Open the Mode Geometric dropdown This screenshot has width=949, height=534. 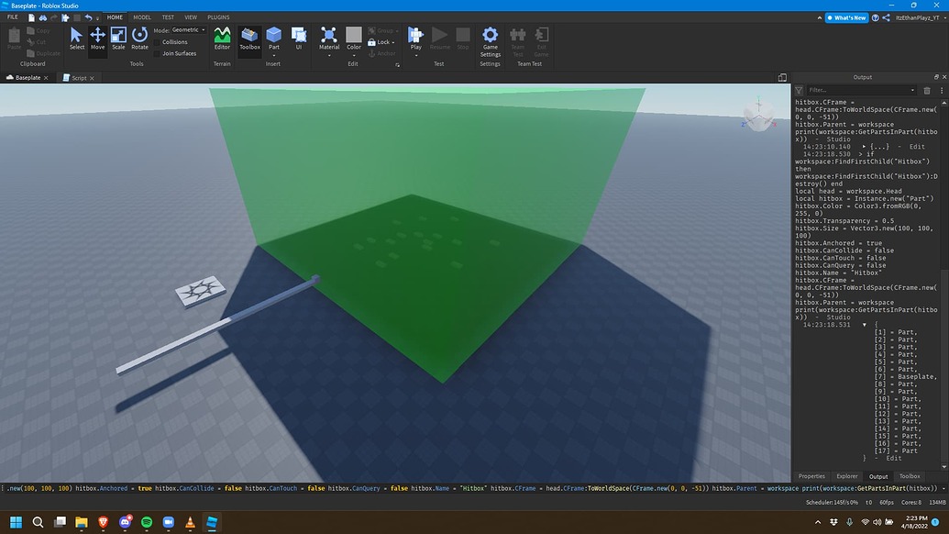click(186, 29)
